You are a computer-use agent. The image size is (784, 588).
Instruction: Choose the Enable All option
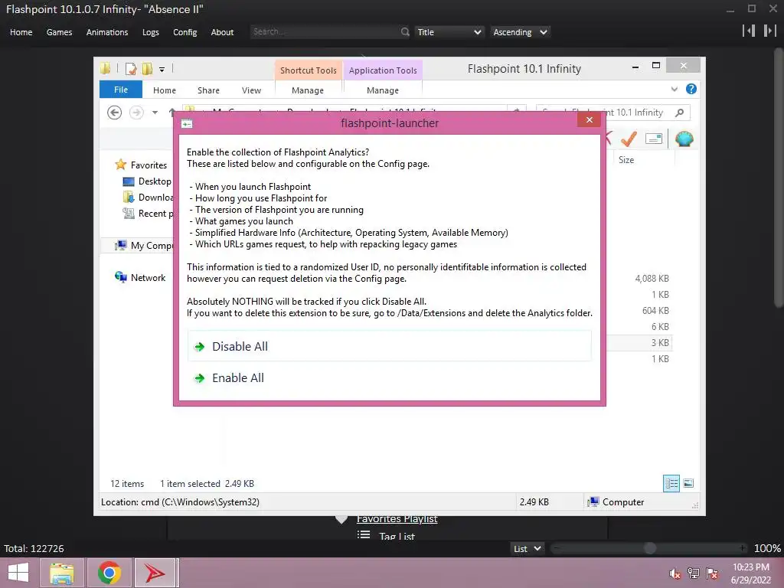(390, 378)
